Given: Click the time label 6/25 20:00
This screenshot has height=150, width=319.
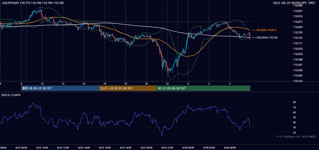Looking at the screenshot, I should (147, 148).
